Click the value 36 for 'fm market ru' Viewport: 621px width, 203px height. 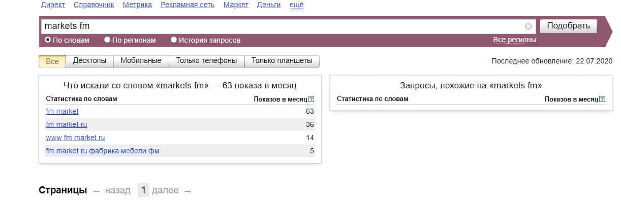pos(309,124)
